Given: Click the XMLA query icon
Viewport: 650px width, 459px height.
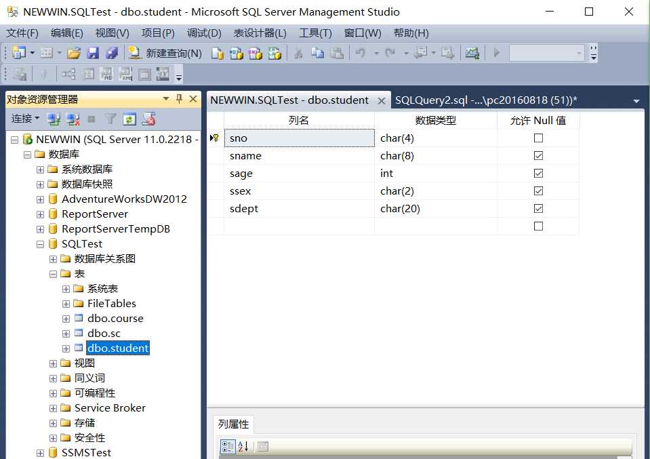Looking at the screenshot, I should (x=275, y=53).
